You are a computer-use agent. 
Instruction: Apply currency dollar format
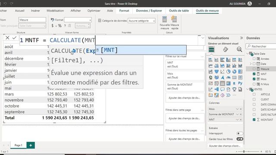[x=53, y=26]
